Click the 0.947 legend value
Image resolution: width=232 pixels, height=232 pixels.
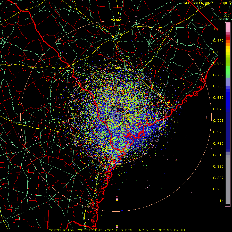(x=218, y=40)
